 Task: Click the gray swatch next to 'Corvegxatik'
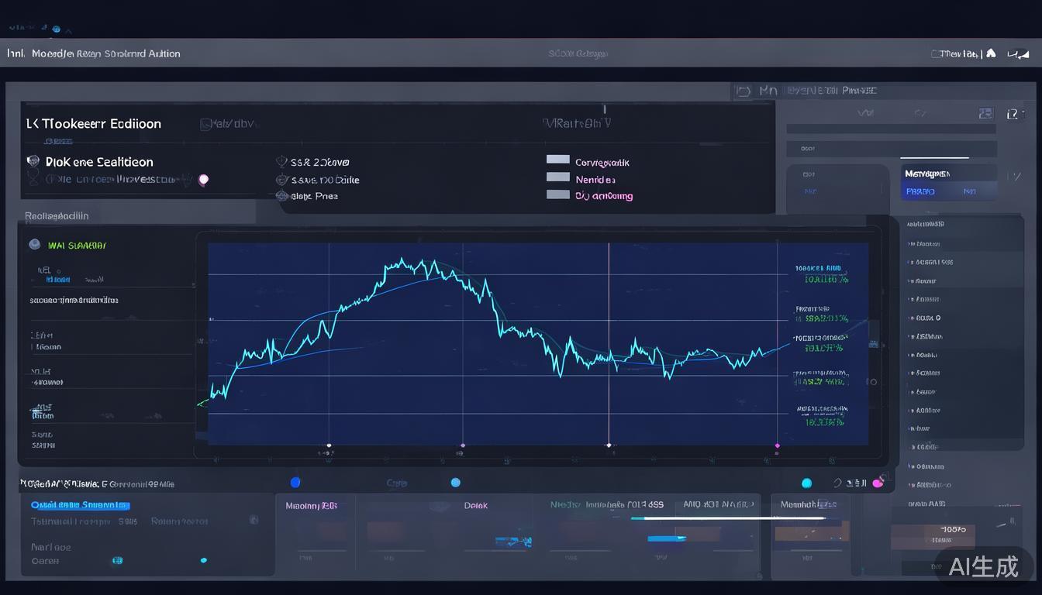click(x=558, y=160)
